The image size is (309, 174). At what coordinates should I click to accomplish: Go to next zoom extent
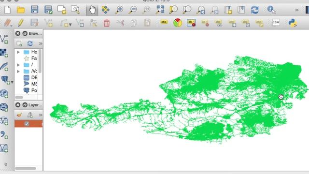[x=214, y=10]
